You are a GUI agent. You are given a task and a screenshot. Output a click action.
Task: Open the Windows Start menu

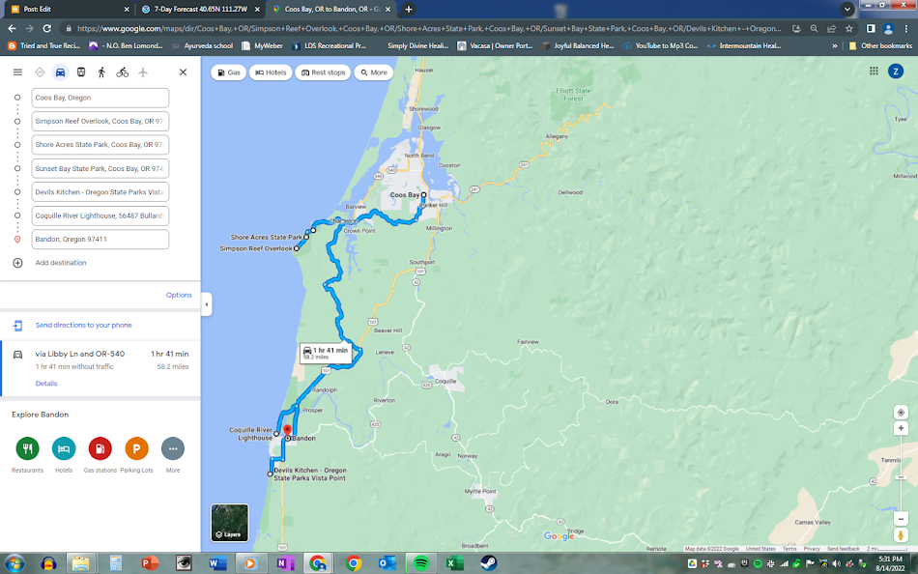click(x=14, y=563)
